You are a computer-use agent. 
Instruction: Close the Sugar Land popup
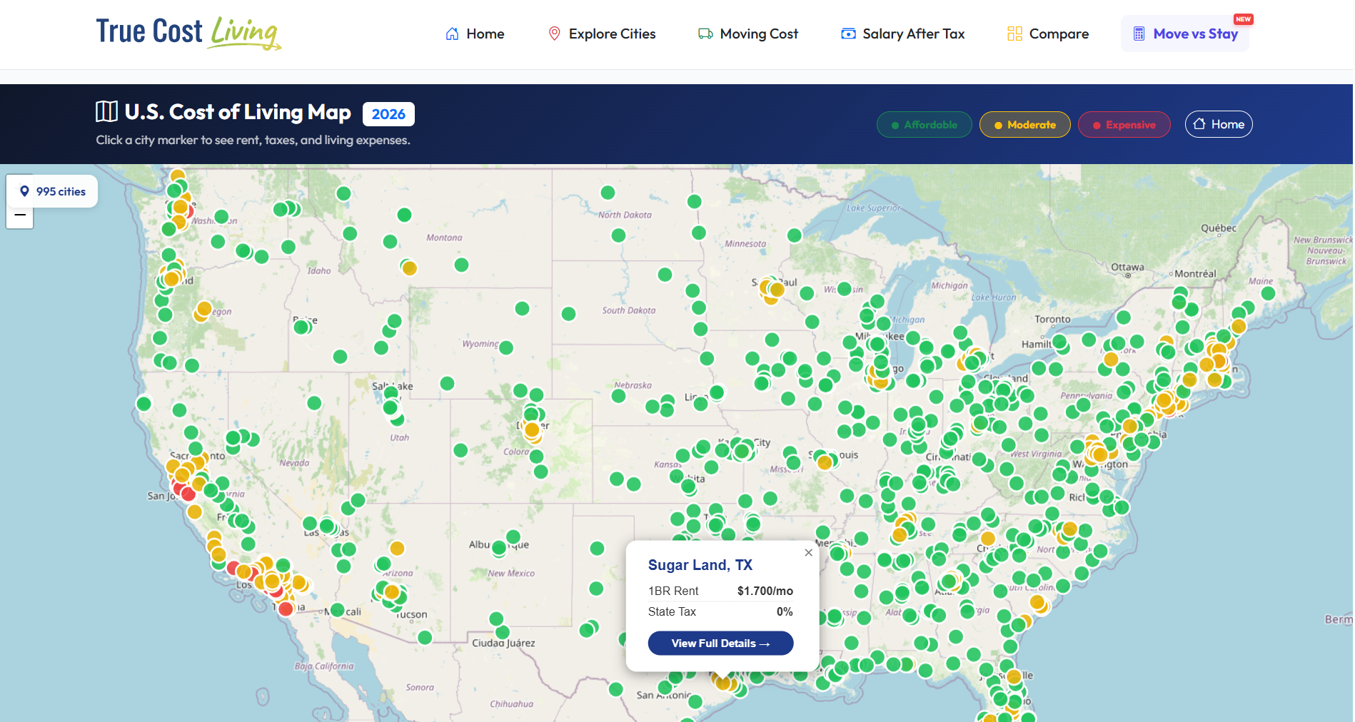(809, 552)
